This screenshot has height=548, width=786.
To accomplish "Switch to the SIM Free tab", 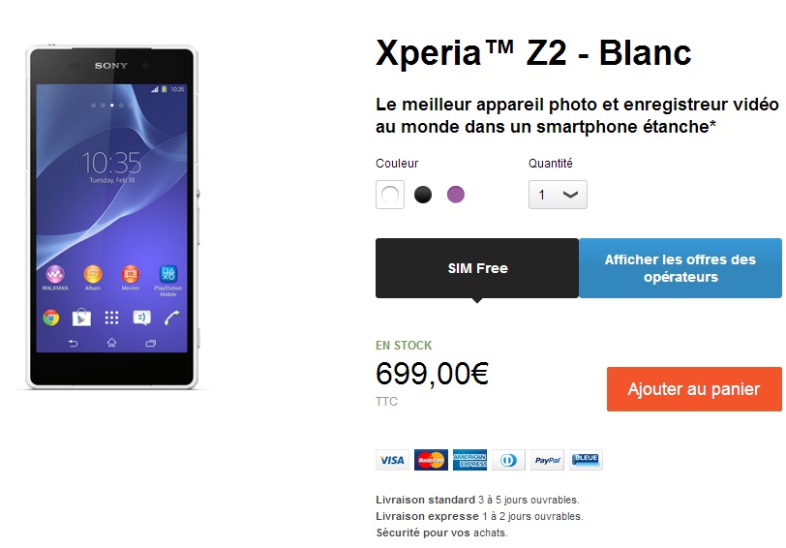I will (x=477, y=268).
